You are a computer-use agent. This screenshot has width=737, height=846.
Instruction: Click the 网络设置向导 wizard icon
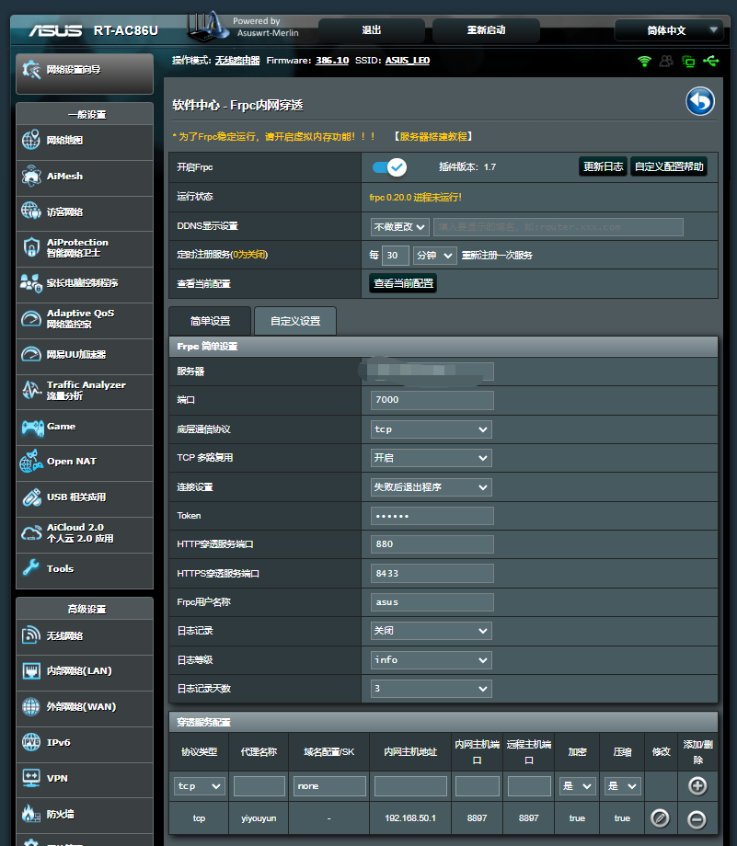click(31, 70)
